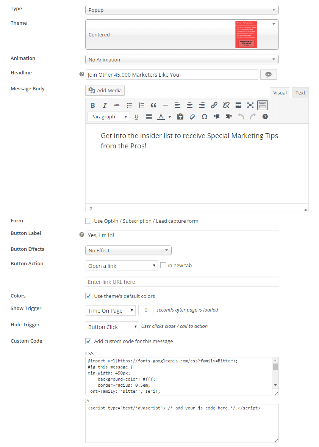
Task: Focus the Button Label field
Action: coord(182,235)
